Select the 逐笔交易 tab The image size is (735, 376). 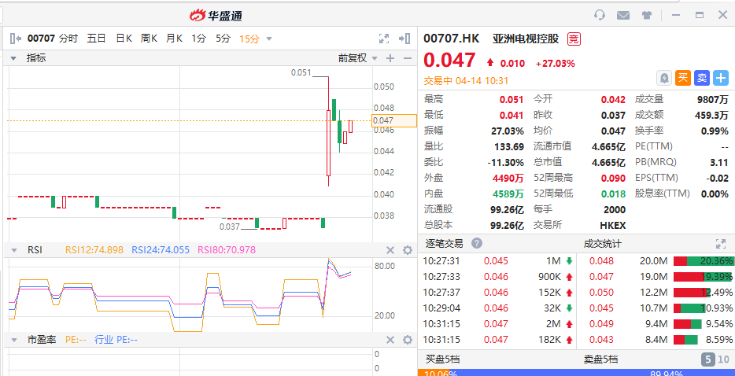pos(444,243)
